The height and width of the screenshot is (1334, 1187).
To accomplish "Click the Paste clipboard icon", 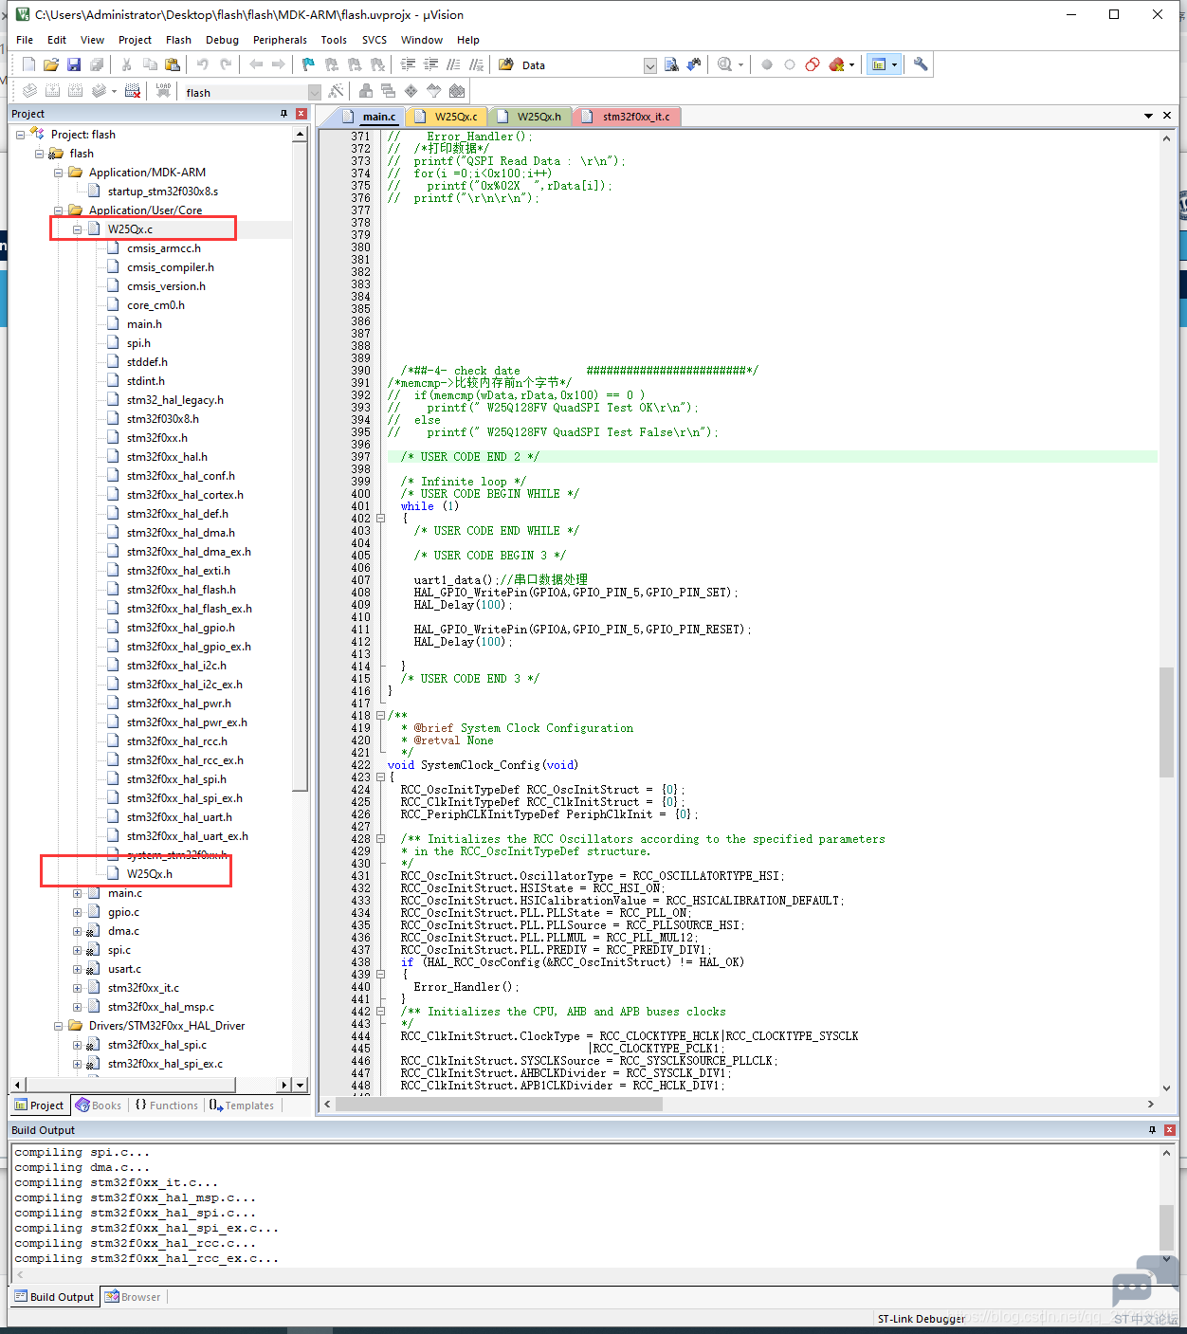I will [x=173, y=64].
